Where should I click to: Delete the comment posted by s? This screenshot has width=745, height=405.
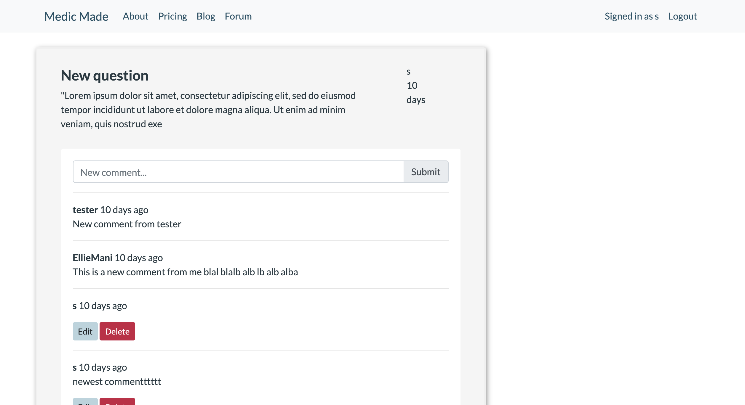pyautogui.click(x=117, y=331)
